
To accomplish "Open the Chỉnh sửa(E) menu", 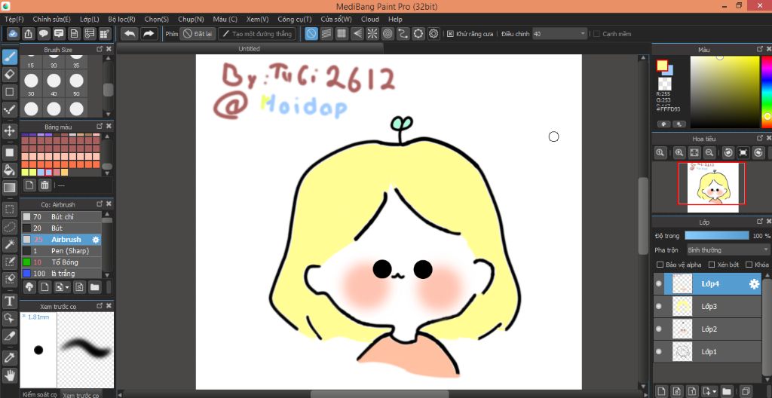I will coord(52,19).
